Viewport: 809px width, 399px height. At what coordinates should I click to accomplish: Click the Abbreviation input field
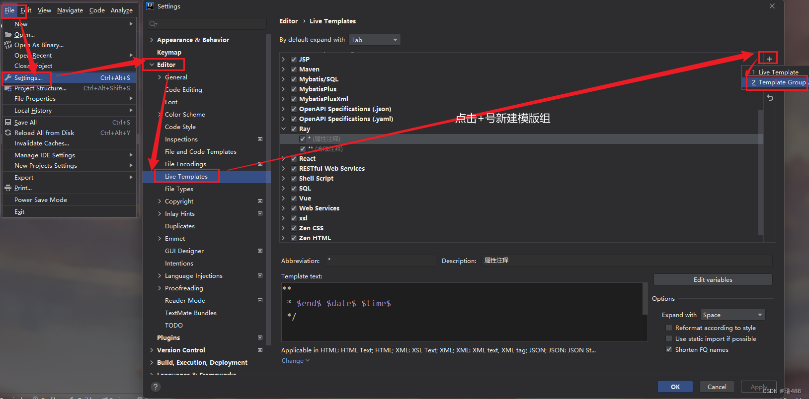pos(381,260)
